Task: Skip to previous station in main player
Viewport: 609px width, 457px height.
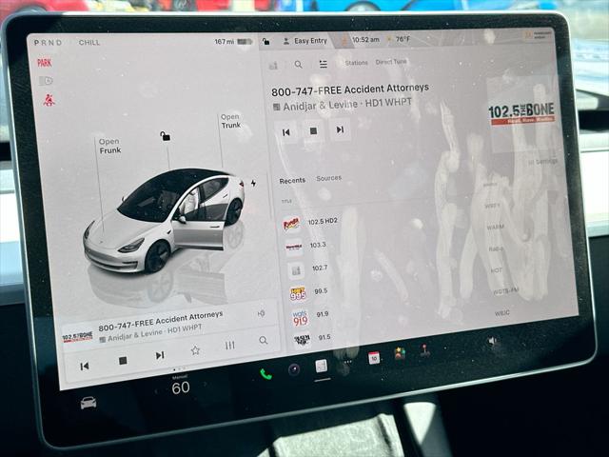Action: pyautogui.click(x=286, y=132)
